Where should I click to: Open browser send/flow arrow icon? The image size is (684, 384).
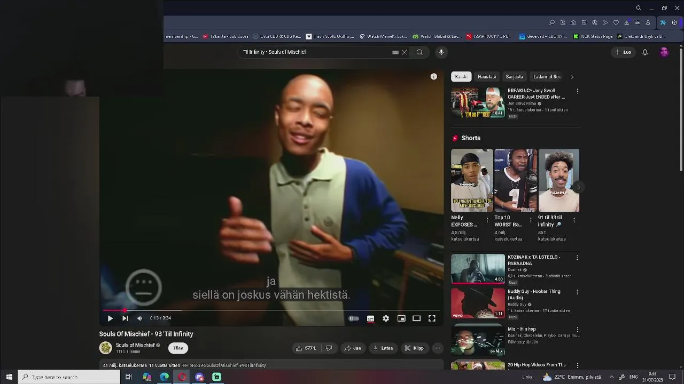pos(605,22)
